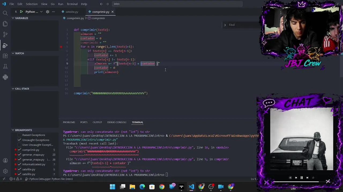Screen dimensions: 343x192
Task: Close the comprimir.py editor tab
Action: (113, 12)
